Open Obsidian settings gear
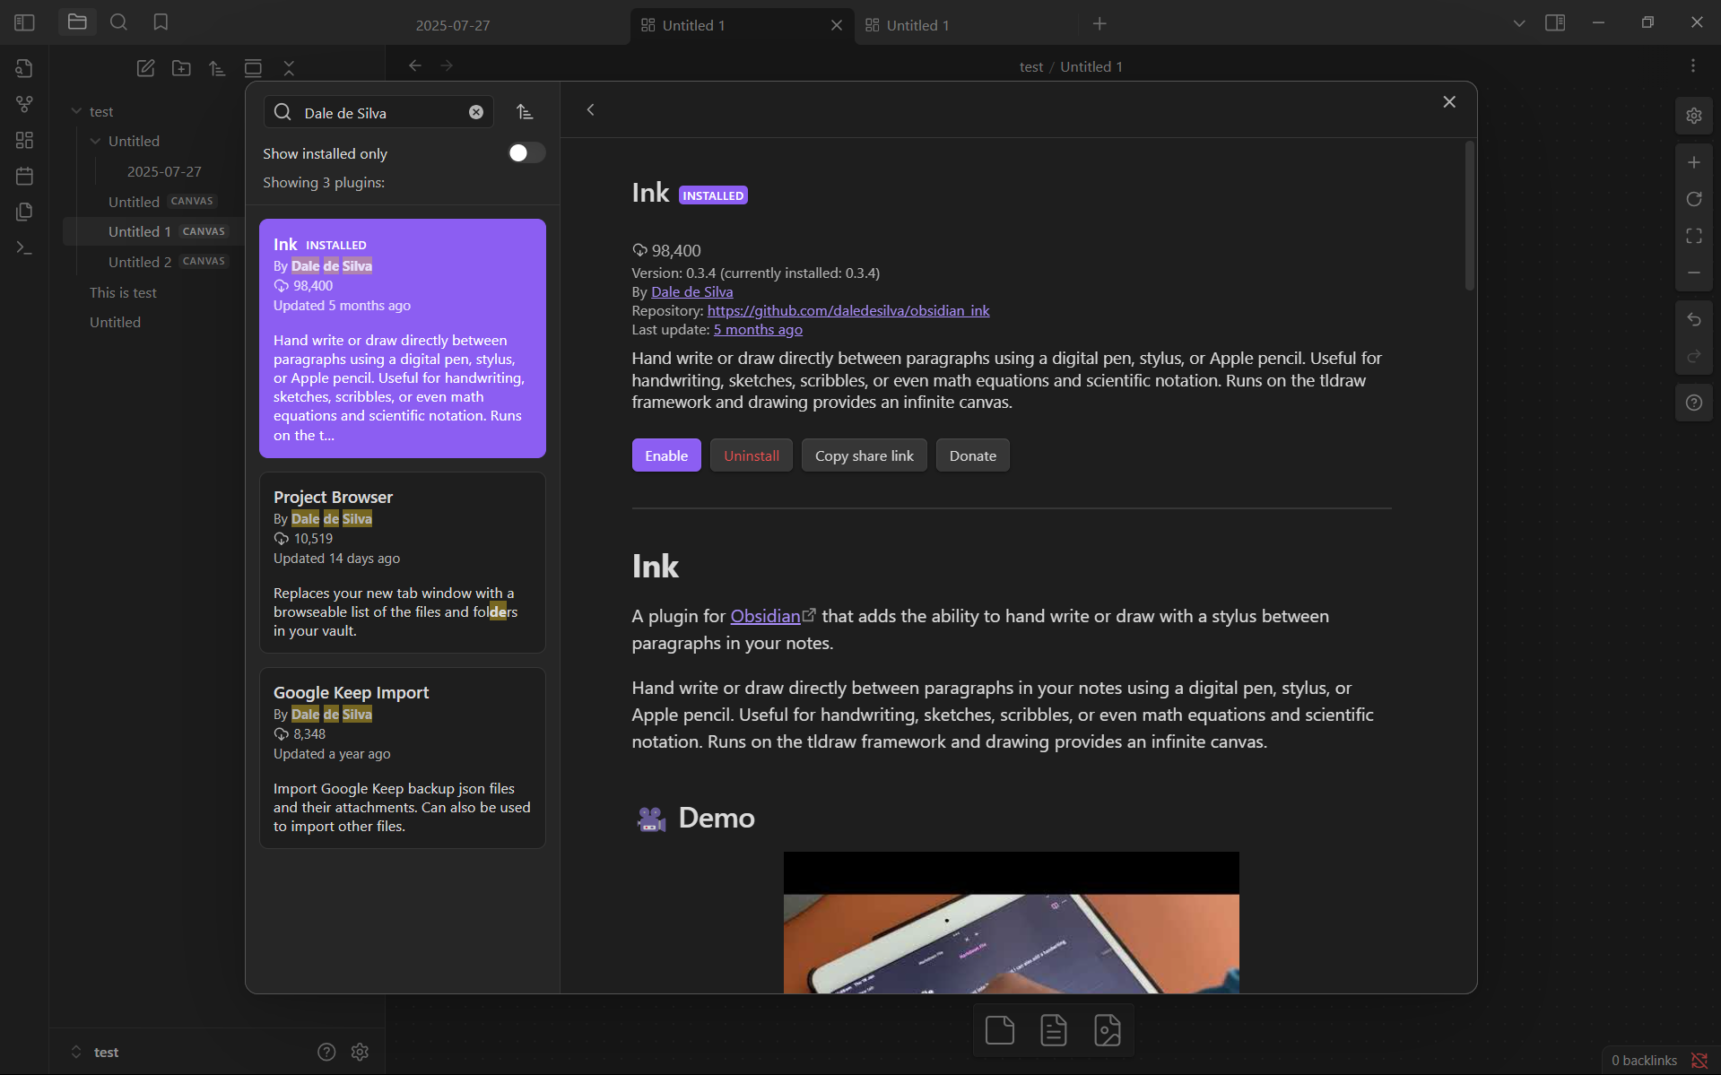This screenshot has width=1721, height=1075. pos(360,1052)
